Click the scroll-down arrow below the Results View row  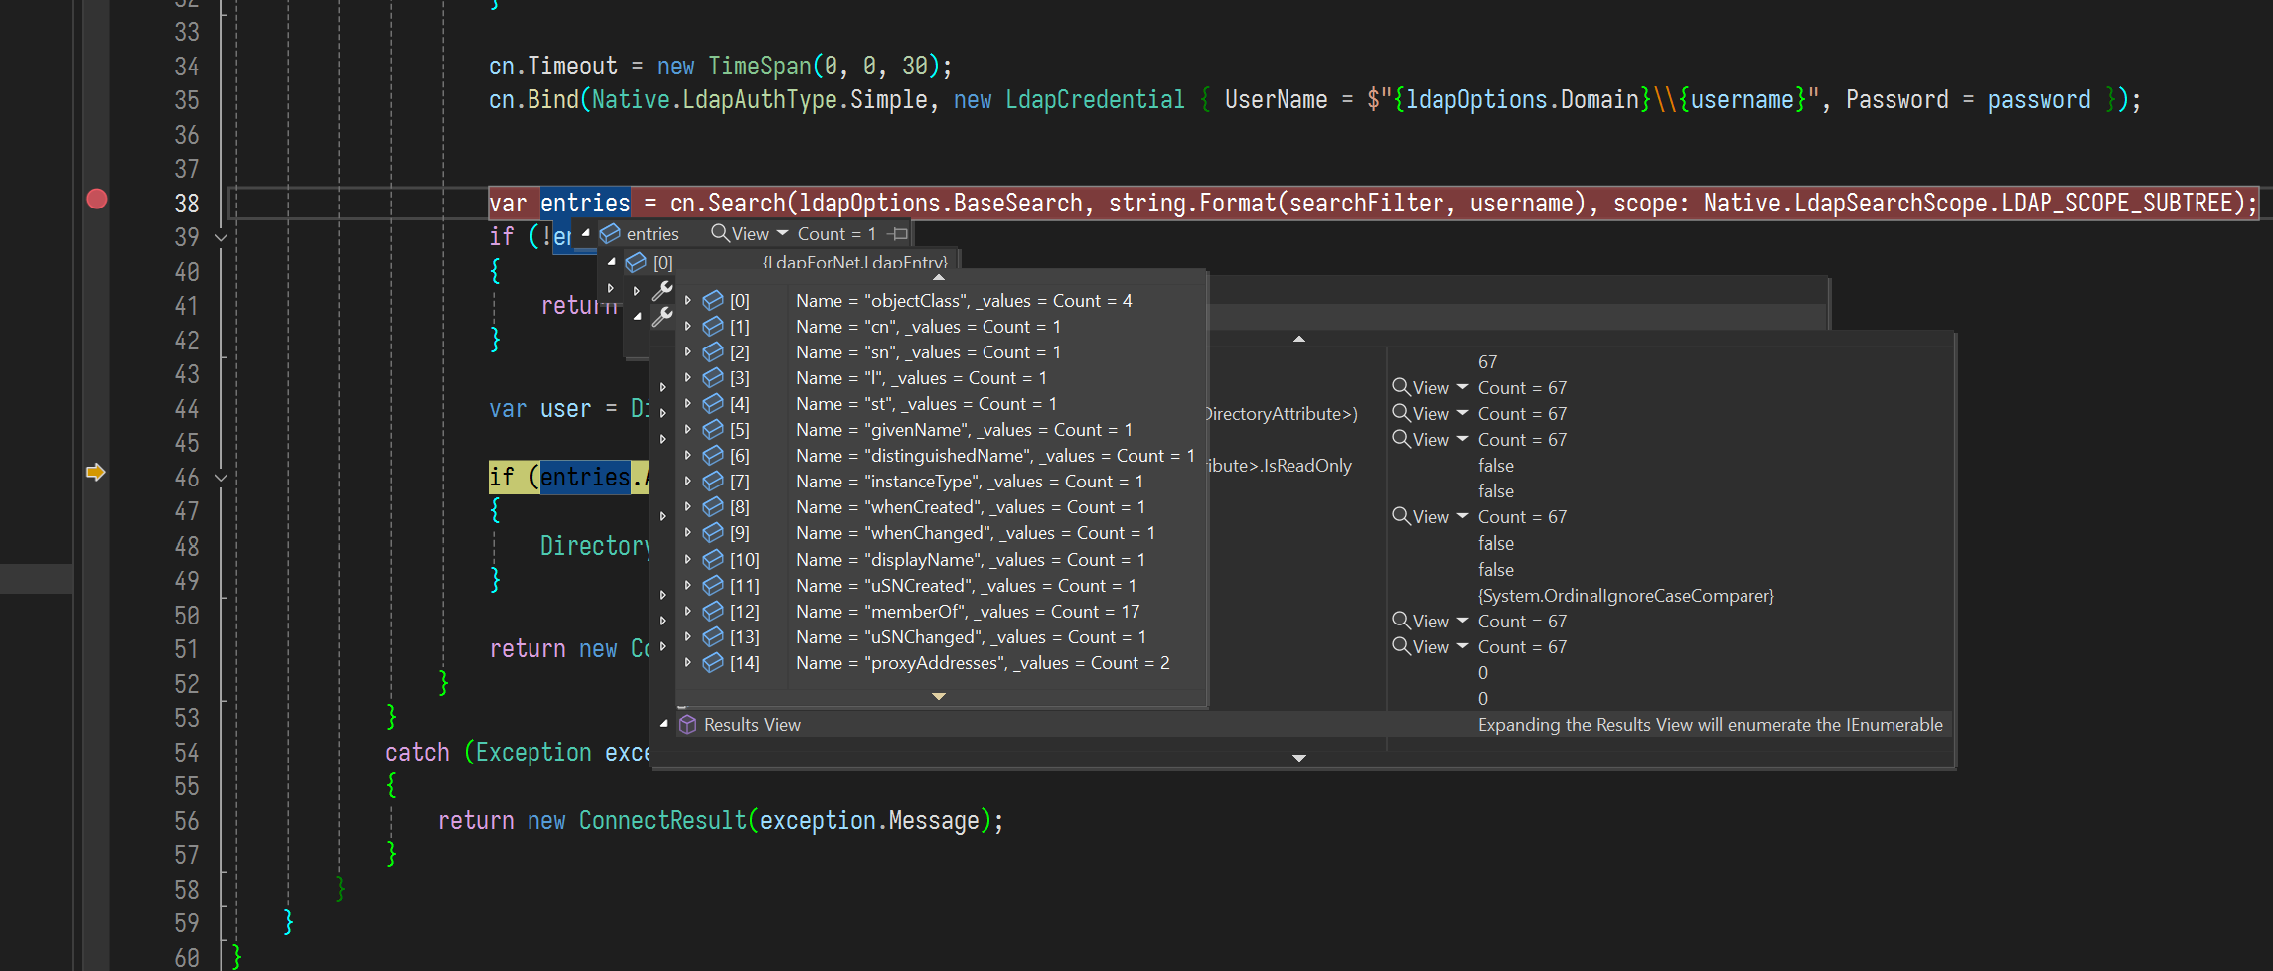pyautogui.click(x=1298, y=758)
